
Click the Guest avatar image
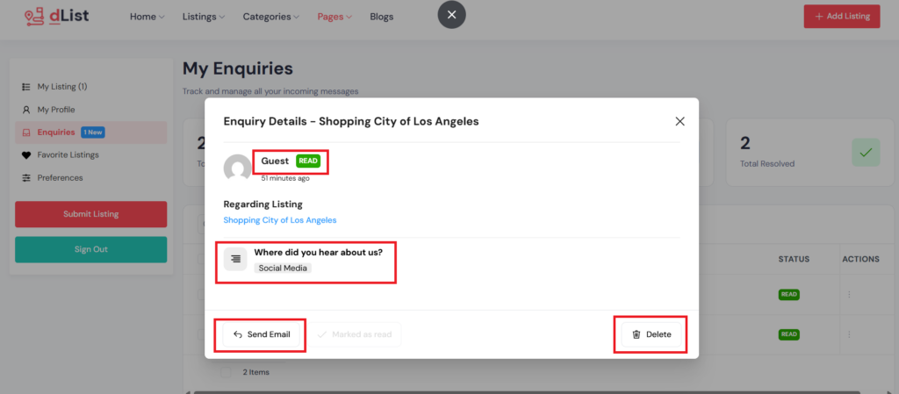238,168
